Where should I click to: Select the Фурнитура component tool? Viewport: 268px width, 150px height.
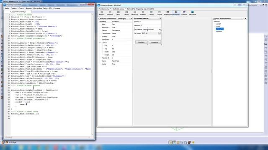[x=167, y=13]
